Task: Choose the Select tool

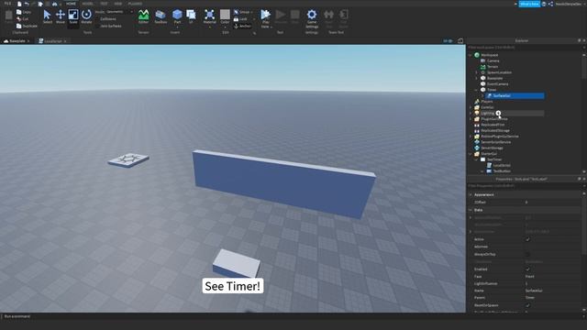Action: pos(47,16)
